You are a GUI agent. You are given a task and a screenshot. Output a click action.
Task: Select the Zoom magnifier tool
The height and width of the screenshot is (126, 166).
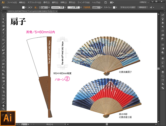tap(3, 109)
